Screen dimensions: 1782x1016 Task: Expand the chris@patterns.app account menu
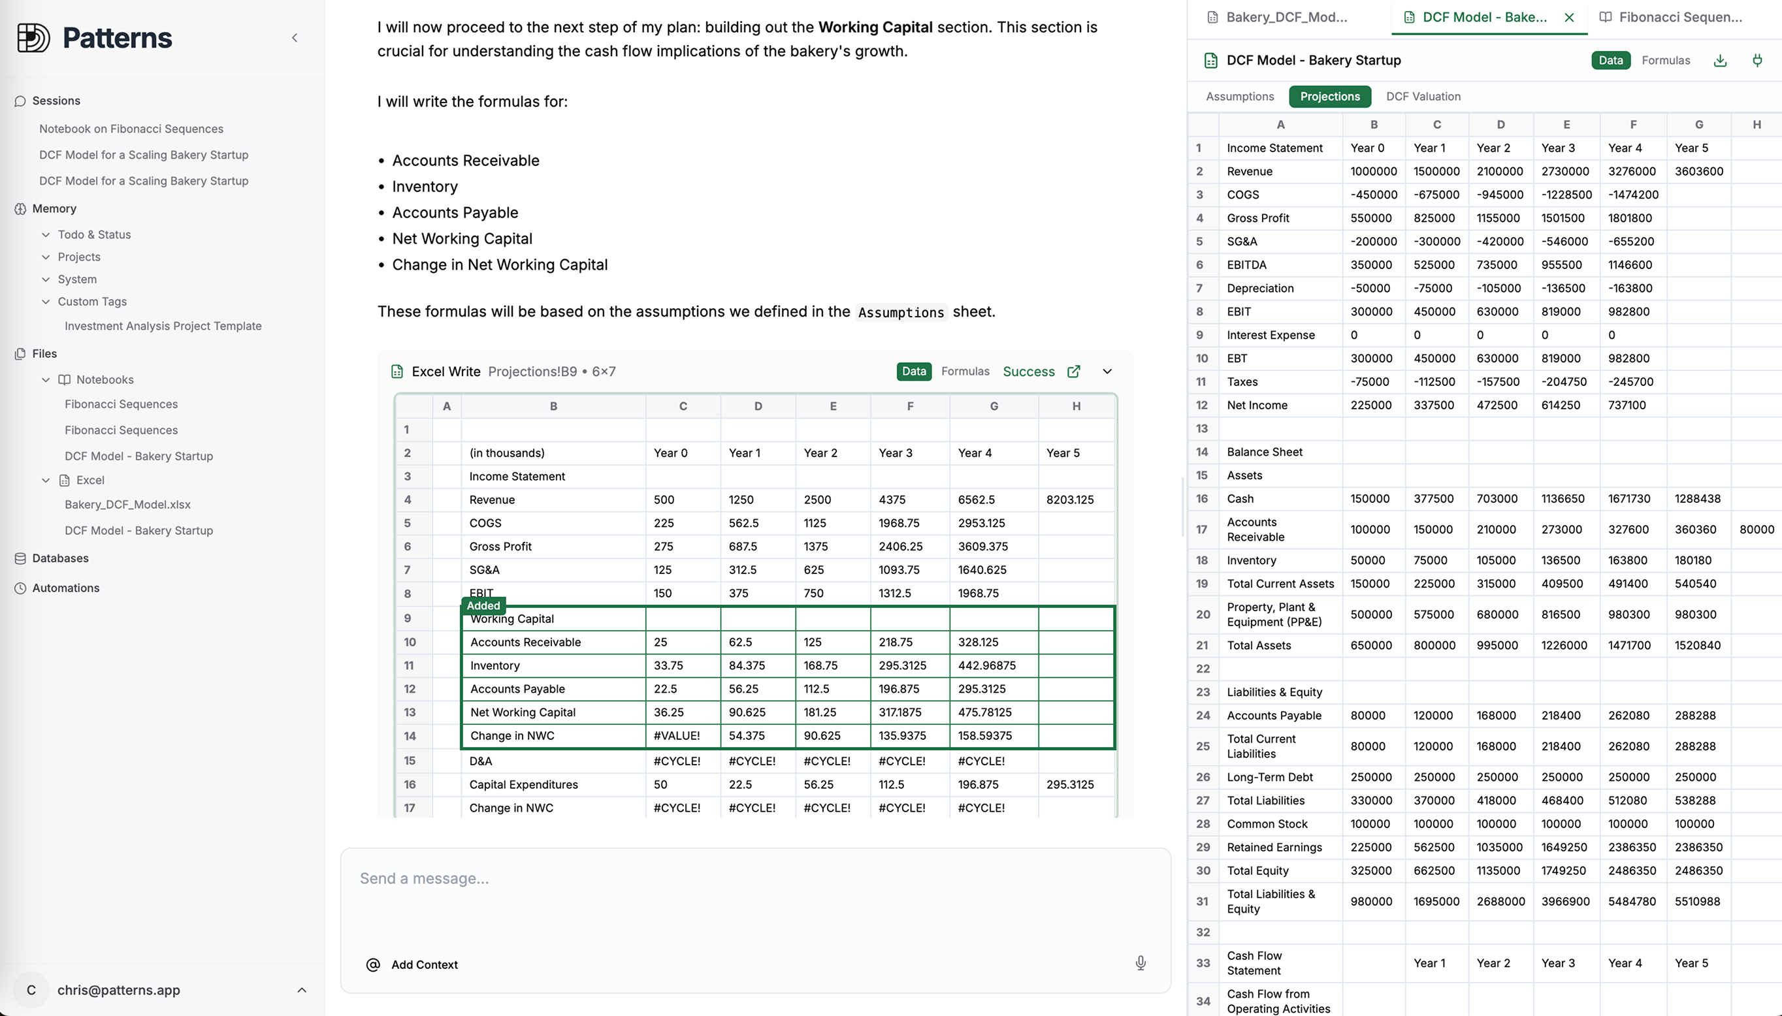pyautogui.click(x=302, y=990)
